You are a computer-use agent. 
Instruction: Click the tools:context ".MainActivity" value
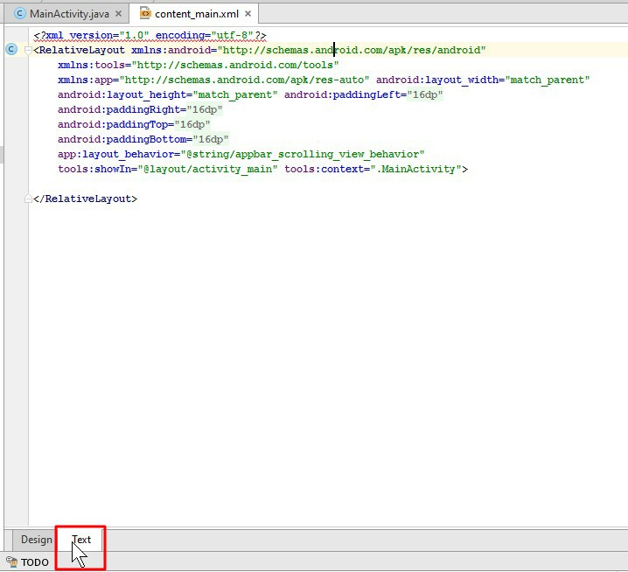pyautogui.click(x=415, y=169)
